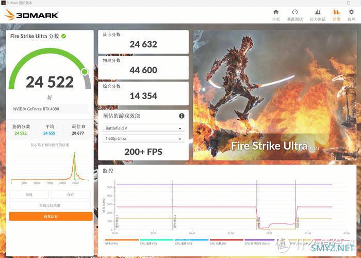Click the blue average score 24 659
The width and height of the screenshot is (361, 258).
point(50,133)
